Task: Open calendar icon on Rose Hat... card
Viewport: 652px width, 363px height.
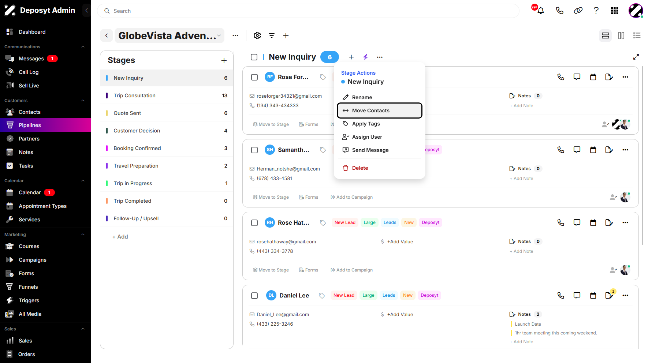Action: click(593, 222)
